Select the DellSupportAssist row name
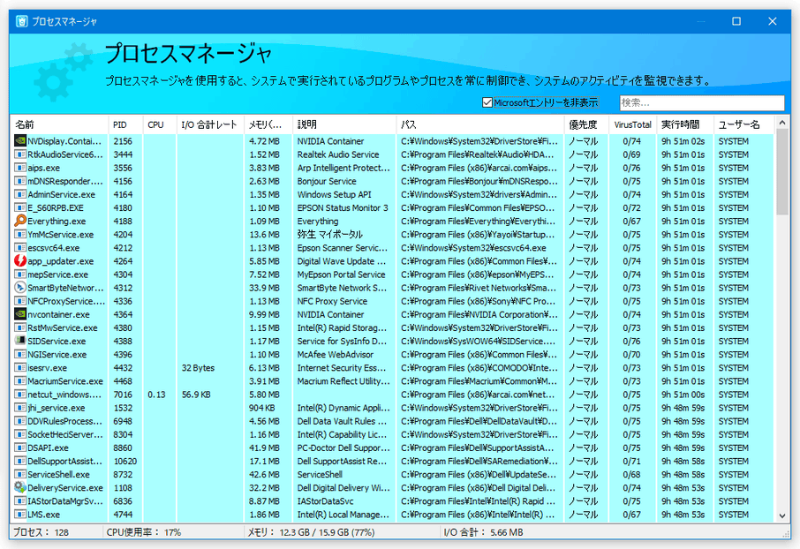This screenshot has width=800, height=549. click(x=64, y=461)
